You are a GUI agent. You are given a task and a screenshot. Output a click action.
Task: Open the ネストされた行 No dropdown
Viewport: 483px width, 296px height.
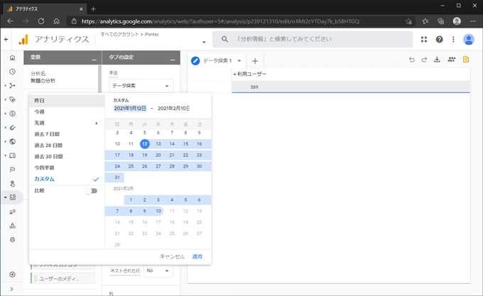(x=158, y=270)
